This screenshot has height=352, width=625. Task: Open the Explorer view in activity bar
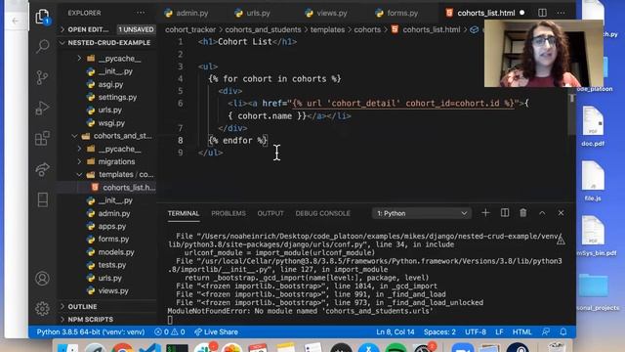42,17
